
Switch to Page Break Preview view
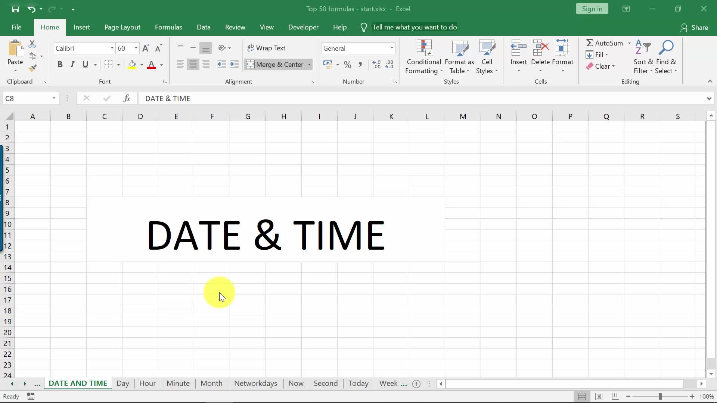[x=615, y=396]
